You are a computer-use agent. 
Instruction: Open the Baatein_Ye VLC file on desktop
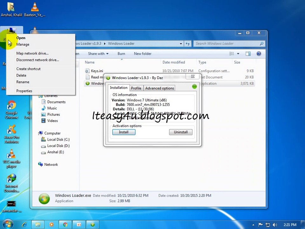(x=35, y=9)
